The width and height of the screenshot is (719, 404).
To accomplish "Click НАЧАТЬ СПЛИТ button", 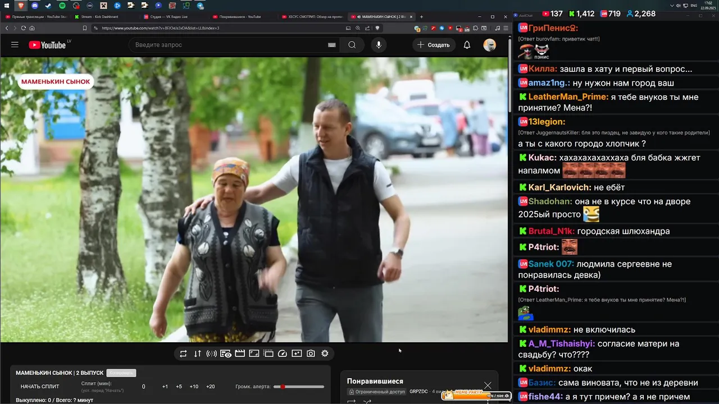I will [40, 387].
